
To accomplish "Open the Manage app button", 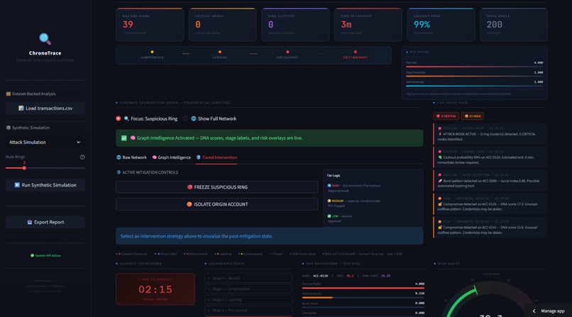I will coord(549,311).
